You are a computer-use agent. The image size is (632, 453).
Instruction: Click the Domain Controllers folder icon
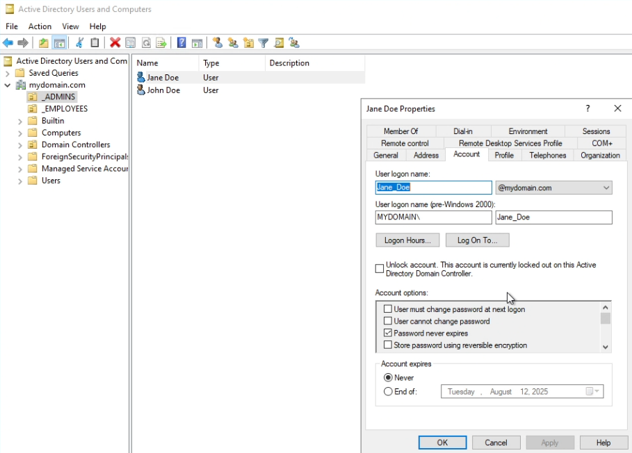click(x=32, y=145)
